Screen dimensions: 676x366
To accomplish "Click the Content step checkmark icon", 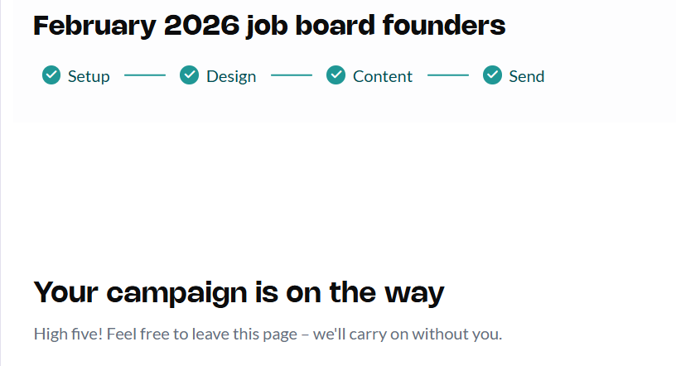I will [336, 75].
